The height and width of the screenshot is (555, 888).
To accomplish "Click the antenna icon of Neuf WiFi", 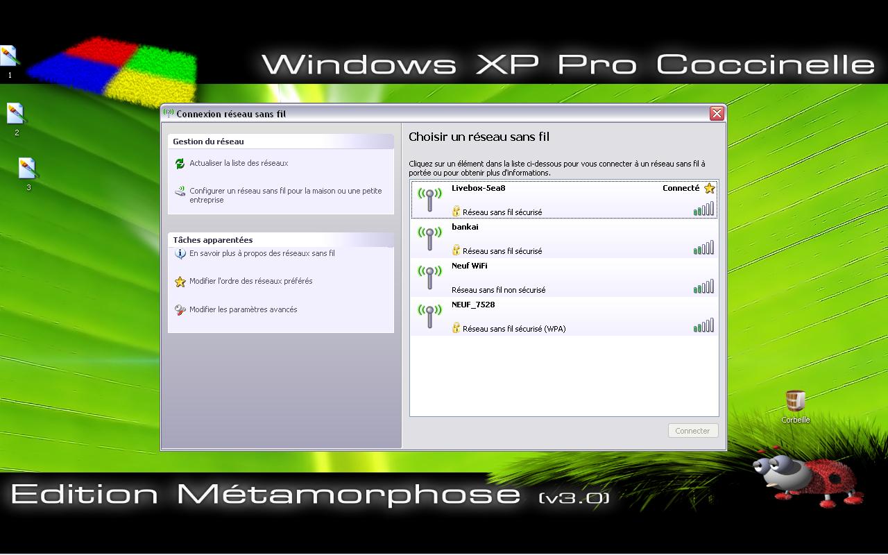I will (x=429, y=277).
